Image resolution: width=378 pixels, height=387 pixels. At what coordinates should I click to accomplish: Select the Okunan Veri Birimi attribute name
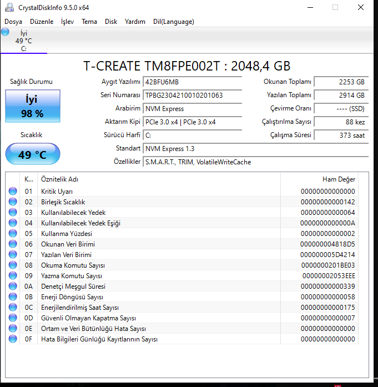click(68, 244)
